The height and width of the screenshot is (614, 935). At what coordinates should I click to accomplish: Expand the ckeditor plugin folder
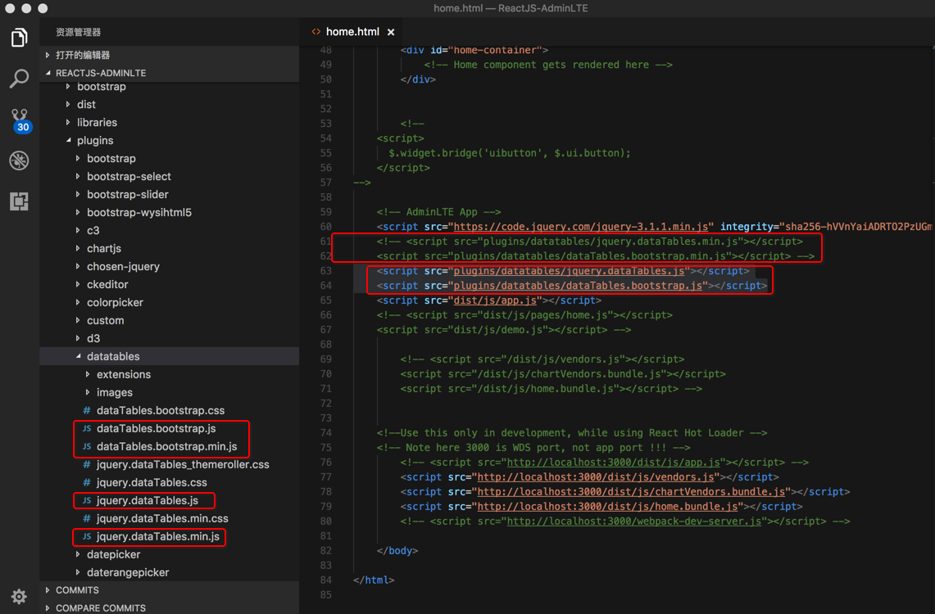point(107,284)
